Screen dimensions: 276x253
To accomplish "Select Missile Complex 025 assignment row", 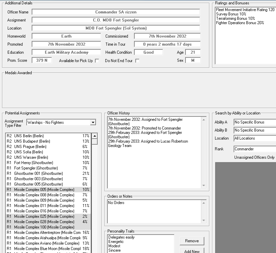I will (48, 216).
